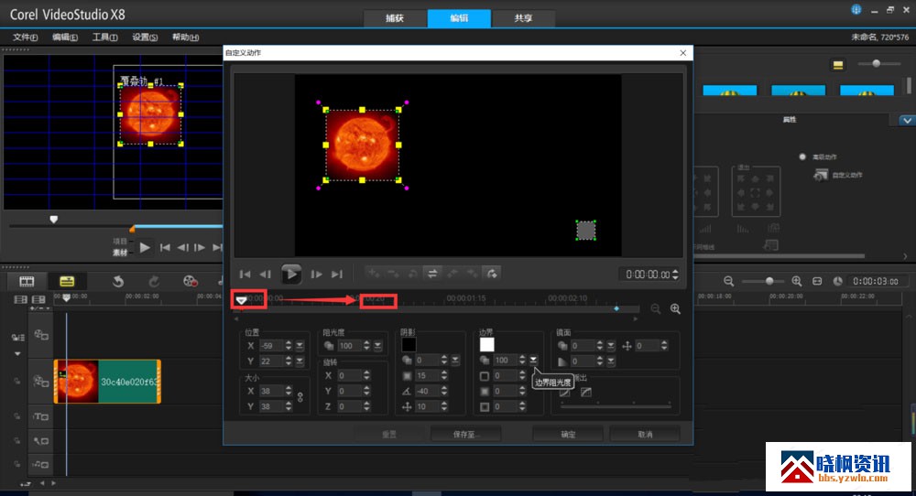Click the 确定 button
Viewport: 916px width, 496px height.
pos(568,434)
